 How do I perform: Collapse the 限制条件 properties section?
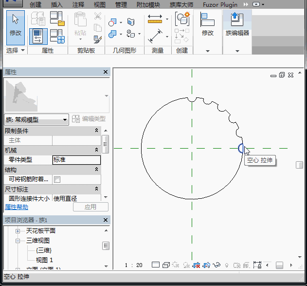point(97,131)
